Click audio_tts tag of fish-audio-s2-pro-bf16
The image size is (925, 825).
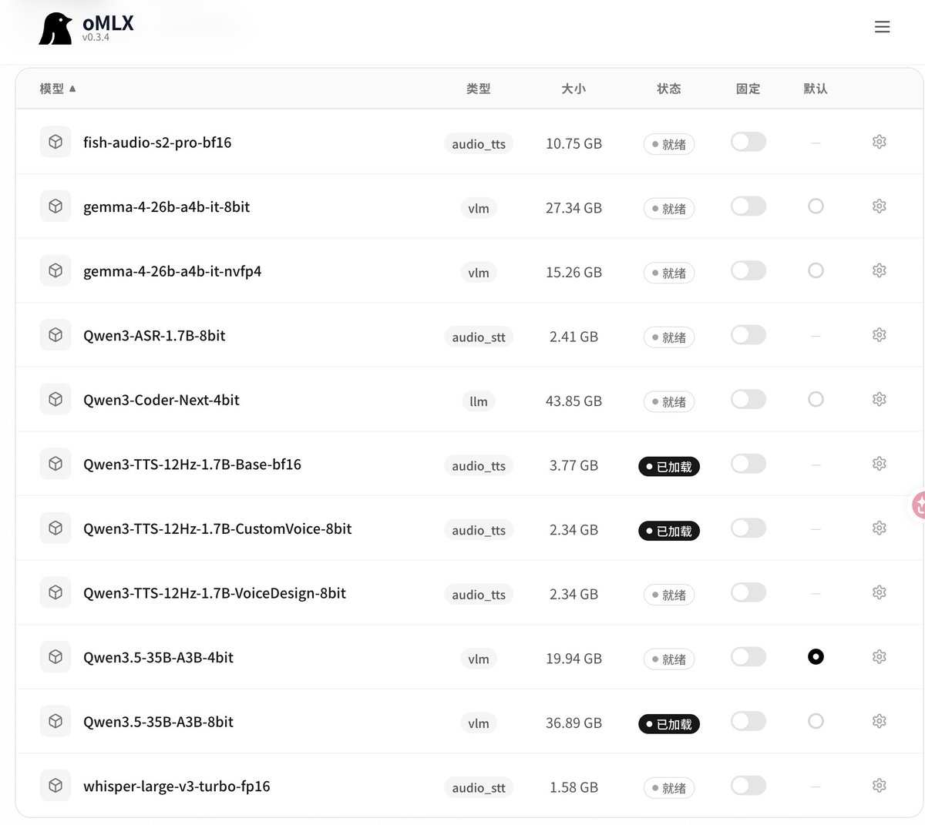coord(479,144)
